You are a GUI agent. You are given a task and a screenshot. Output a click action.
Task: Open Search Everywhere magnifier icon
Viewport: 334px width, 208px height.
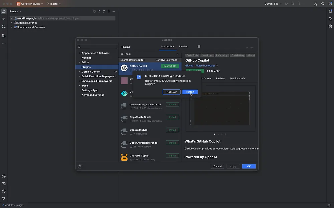(x=323, y=4)
